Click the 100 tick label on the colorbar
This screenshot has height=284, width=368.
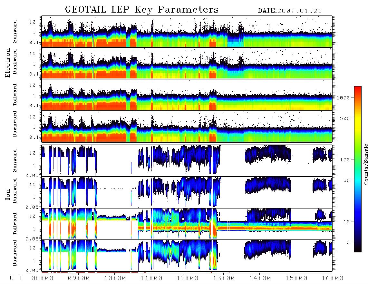click(x=345, y=160)
